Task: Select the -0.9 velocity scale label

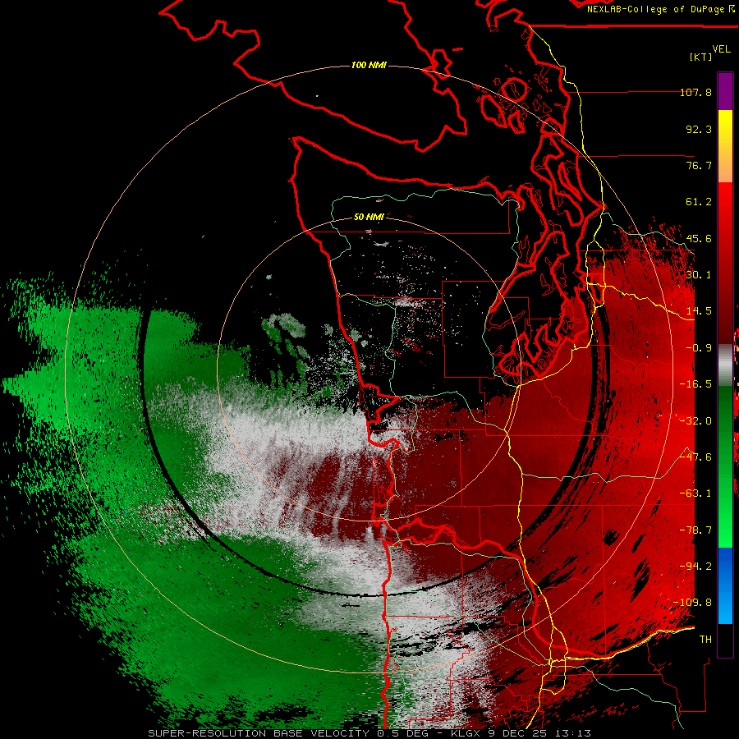Action: (699, 348)
